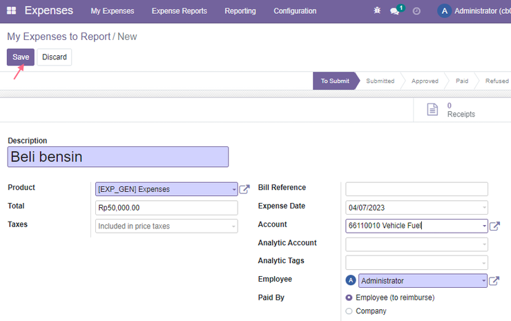Click the Approved status stage
Image resolution: width=511 pixels, height=321 pixels.
pos(425,81)
